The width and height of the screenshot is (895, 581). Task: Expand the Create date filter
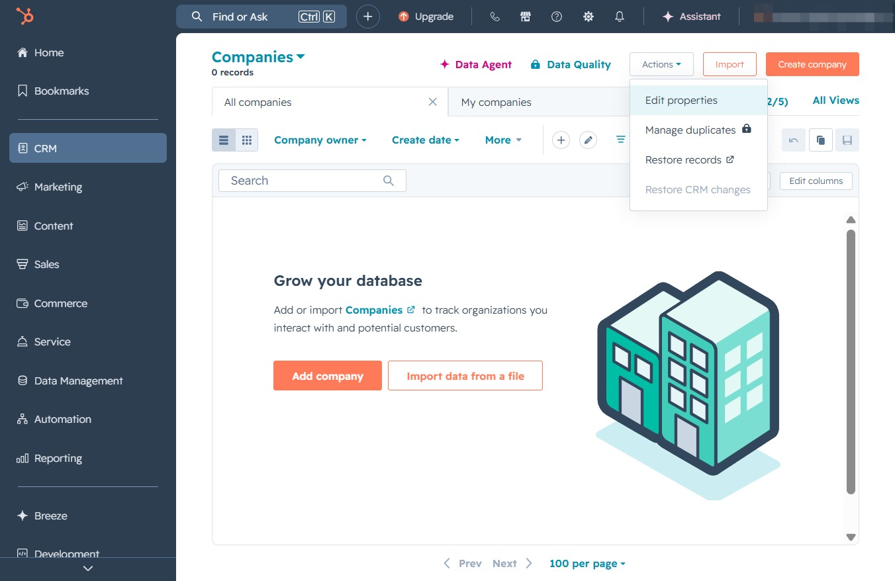pos(426,140)
